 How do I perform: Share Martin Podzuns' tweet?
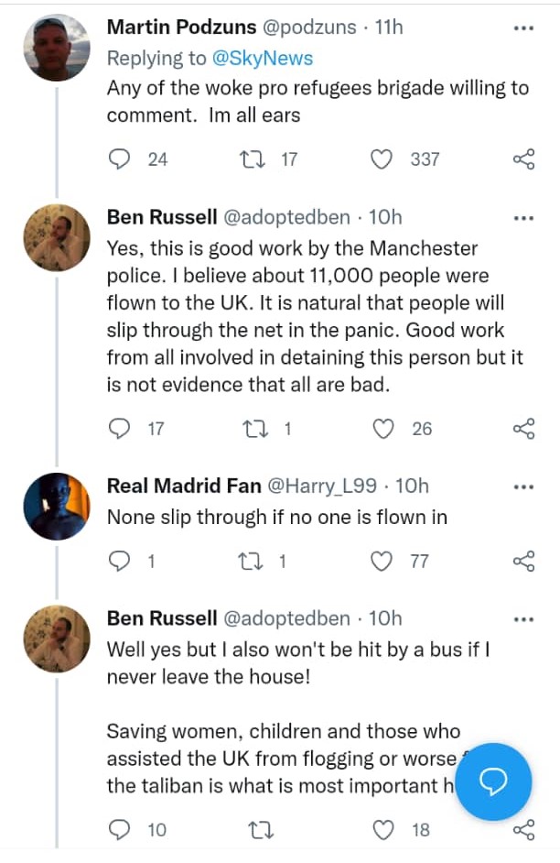click(x=523, y=159)
